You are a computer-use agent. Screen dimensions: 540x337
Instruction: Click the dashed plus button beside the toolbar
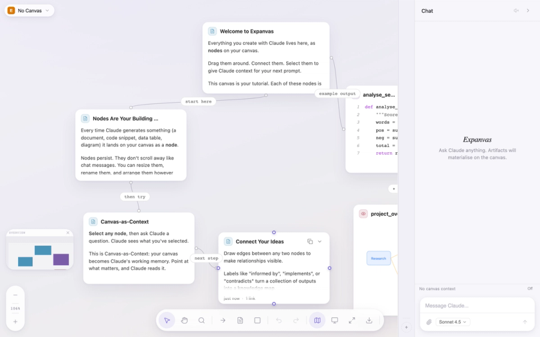pyautogui.click(x=406, y=327)
